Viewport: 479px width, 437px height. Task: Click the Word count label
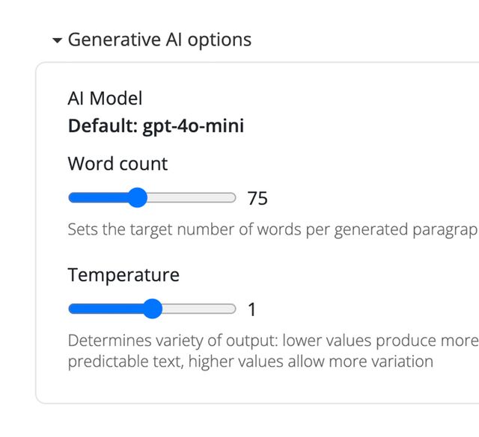point(118,164)
